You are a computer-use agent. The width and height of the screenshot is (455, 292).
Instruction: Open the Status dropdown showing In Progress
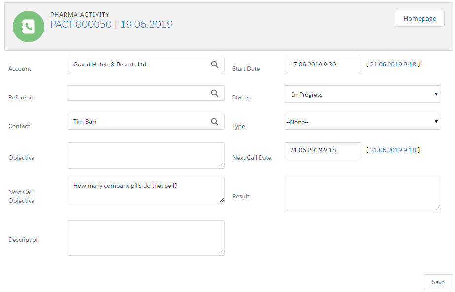pyautogui.click(x=362, y=95)
